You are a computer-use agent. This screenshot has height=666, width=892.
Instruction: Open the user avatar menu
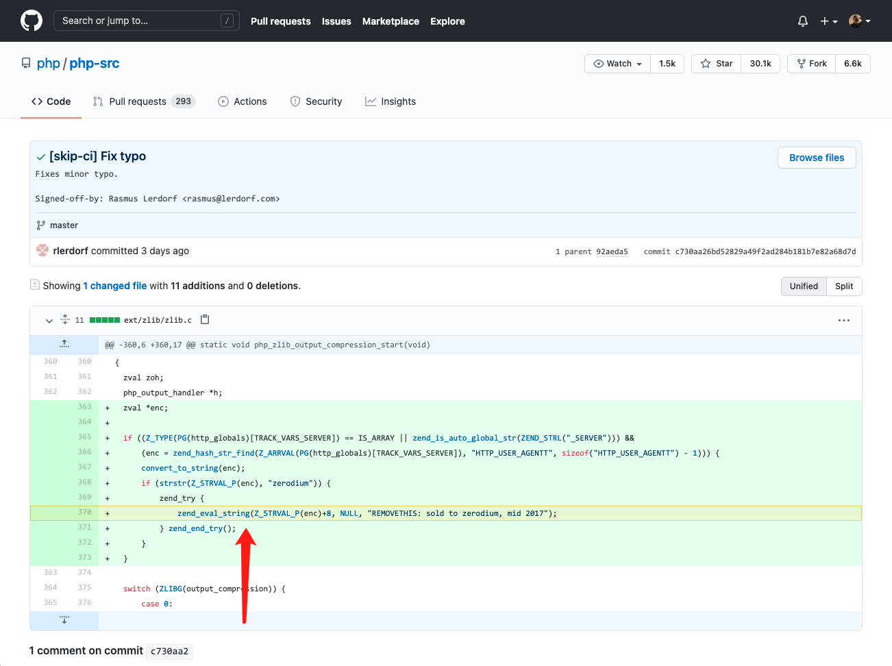point(860,21)
